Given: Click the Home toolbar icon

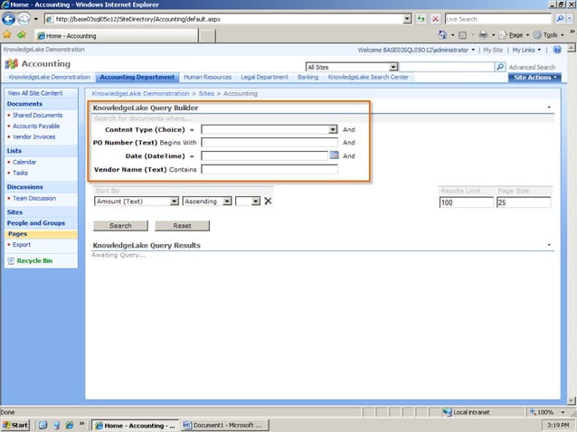Looking at the screenshot, I should (442, 35).
